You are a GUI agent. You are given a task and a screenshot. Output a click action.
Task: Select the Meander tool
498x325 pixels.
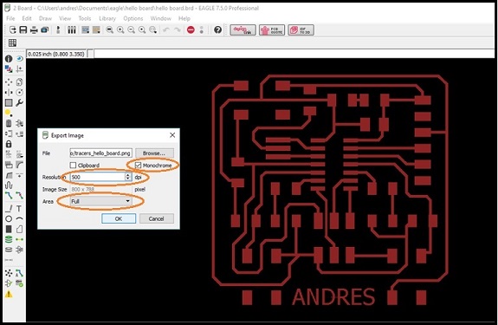9,185
